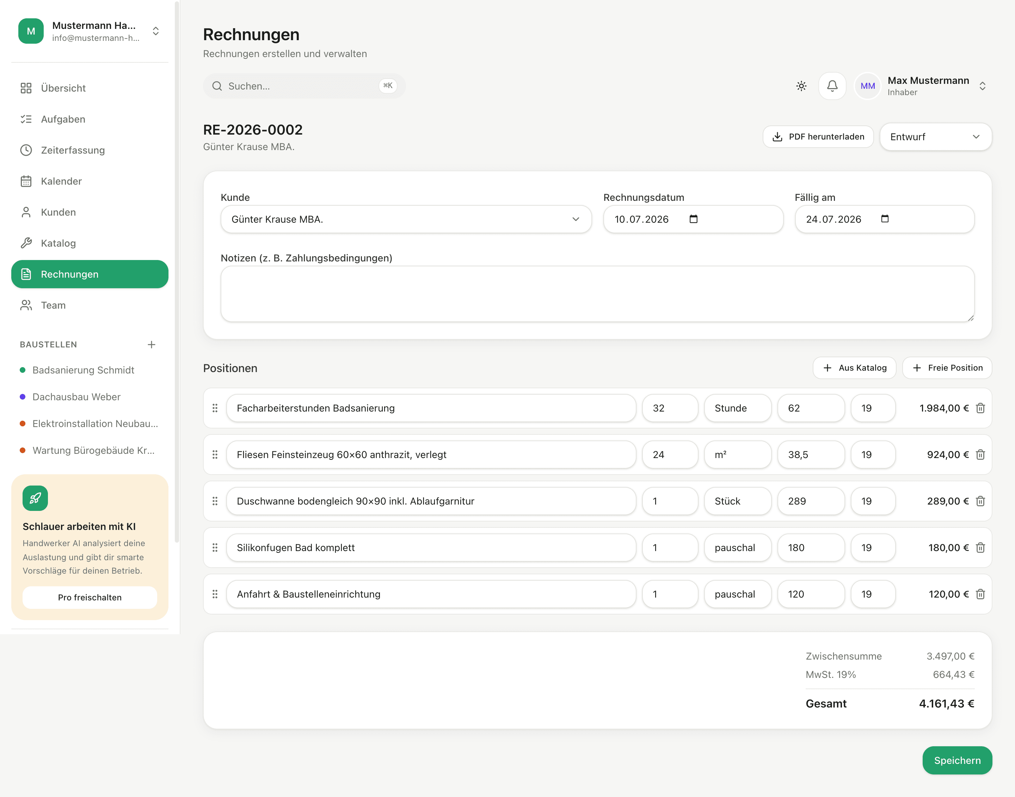
Task: Edit unit price 62 field
Action: point(811,408)
